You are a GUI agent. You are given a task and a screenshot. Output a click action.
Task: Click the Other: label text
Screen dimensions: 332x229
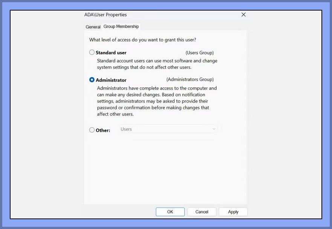click(103, 130)
